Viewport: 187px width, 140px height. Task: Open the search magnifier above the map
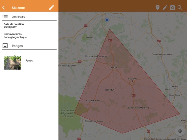click(x=180, y=8)
